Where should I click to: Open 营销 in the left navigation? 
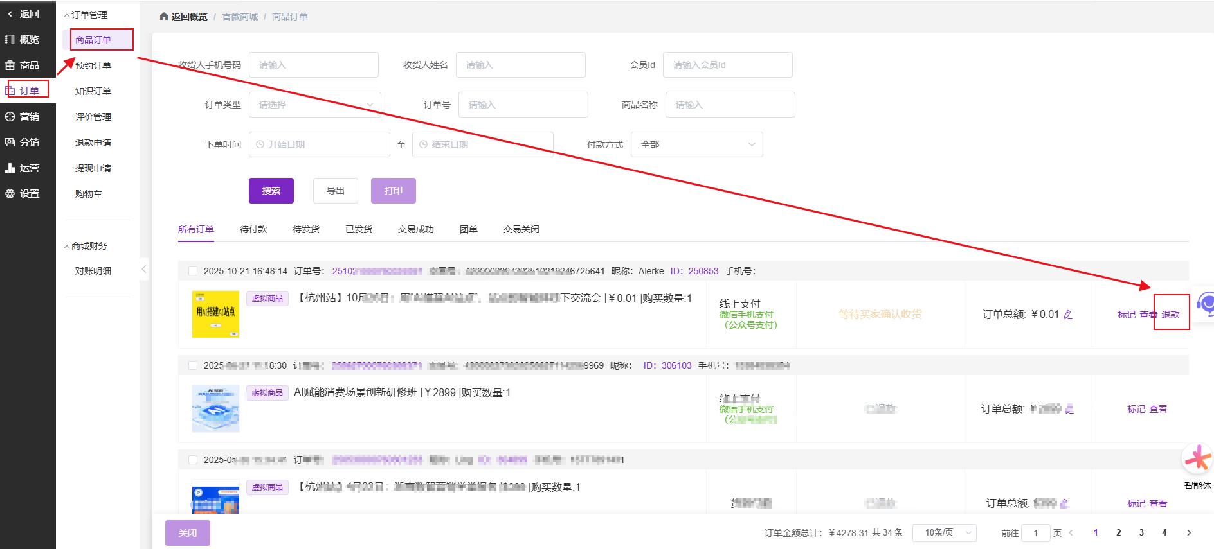pos(28,117)
